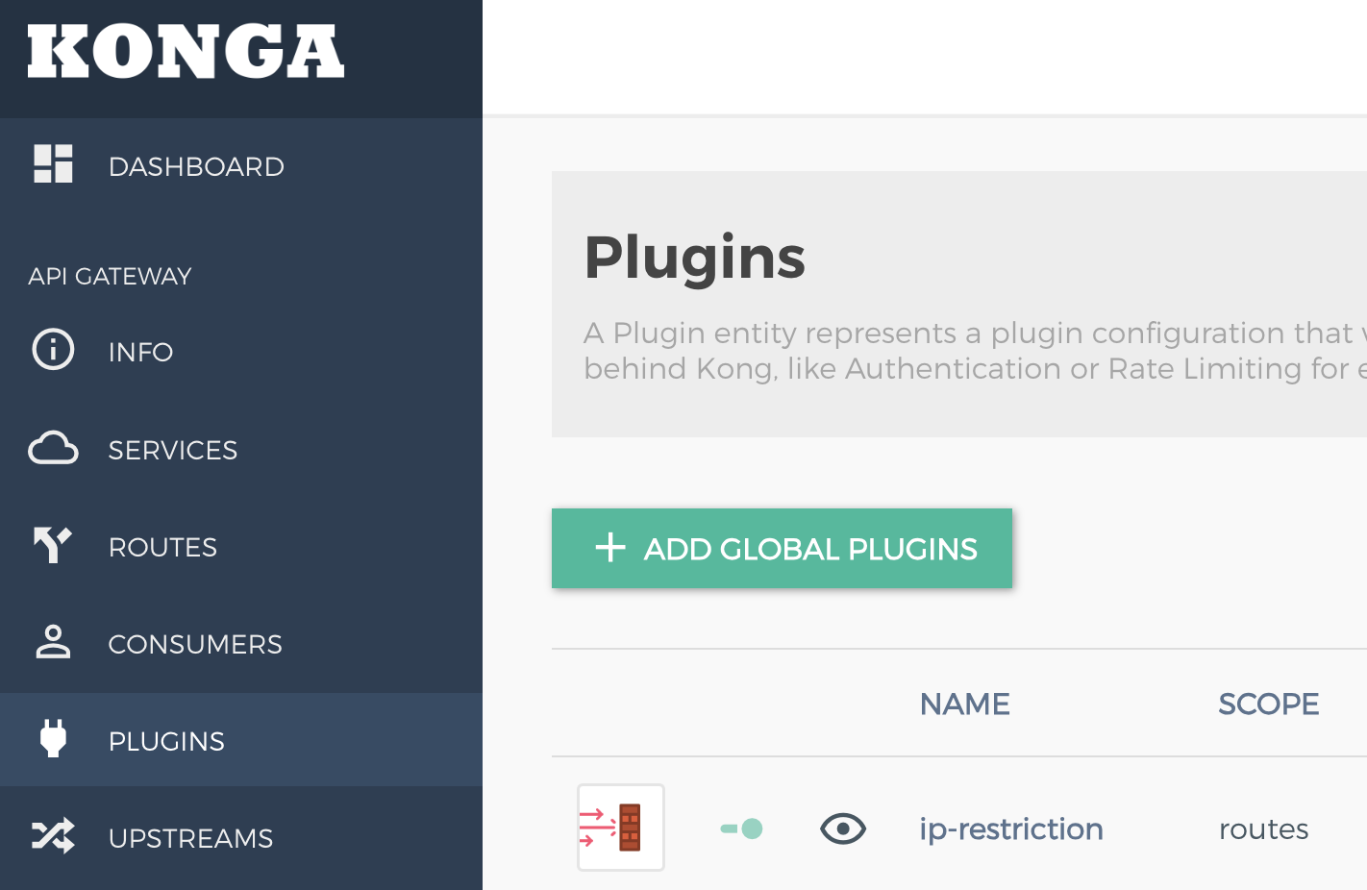Sort entries using the SCOPE column header
1367x890 pixels.
click(1269, 704)
